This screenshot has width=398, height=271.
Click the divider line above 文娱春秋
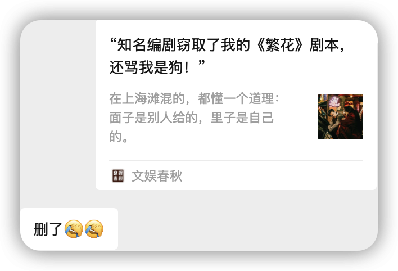point(236,160)
